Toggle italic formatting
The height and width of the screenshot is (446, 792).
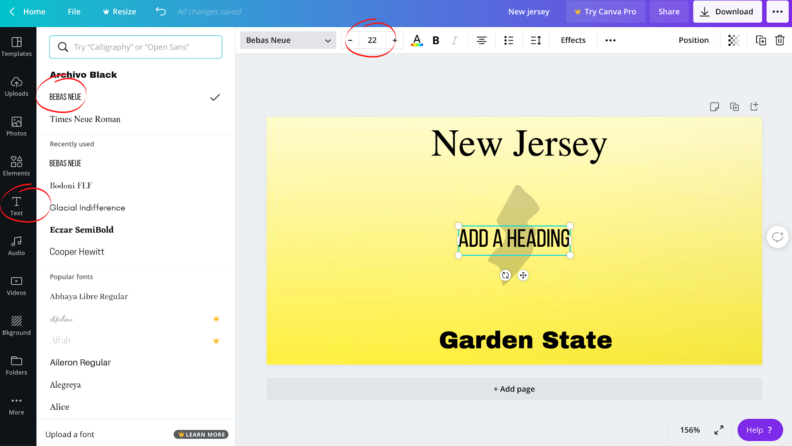(x=454, y=40)
